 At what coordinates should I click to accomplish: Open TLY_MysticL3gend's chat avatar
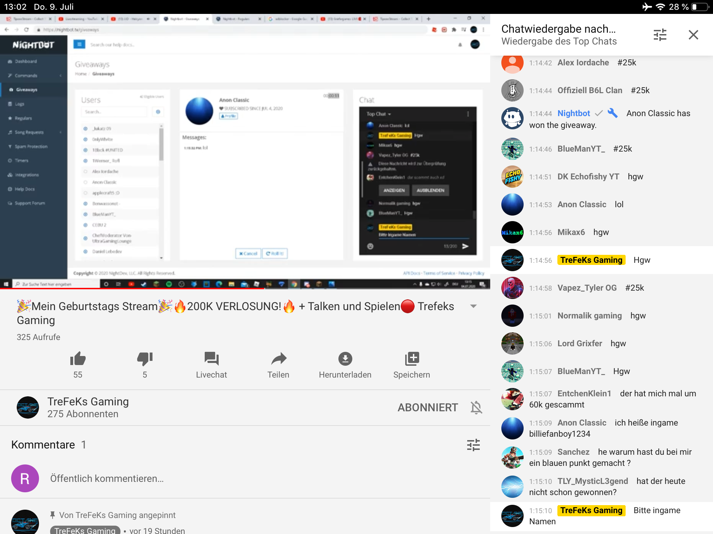pyautogui.click(x=512, y=487)
